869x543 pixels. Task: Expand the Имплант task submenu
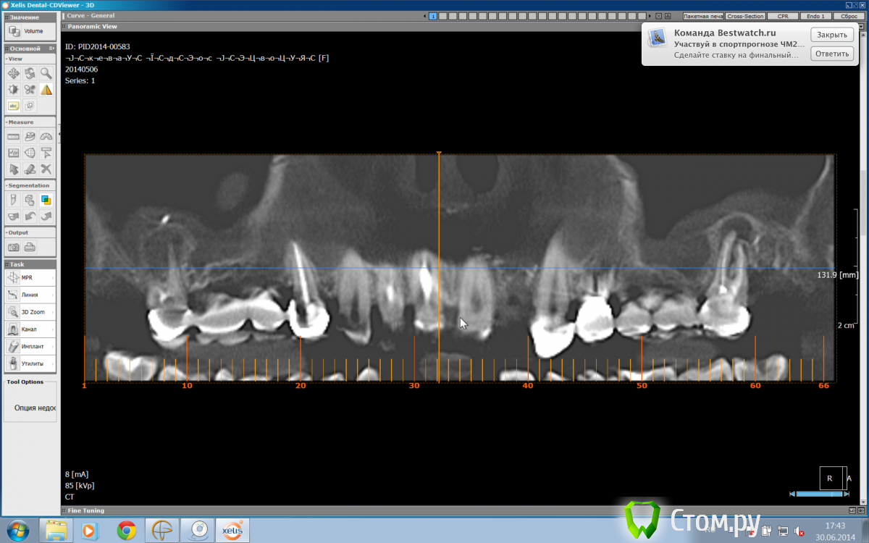point(53,347)
